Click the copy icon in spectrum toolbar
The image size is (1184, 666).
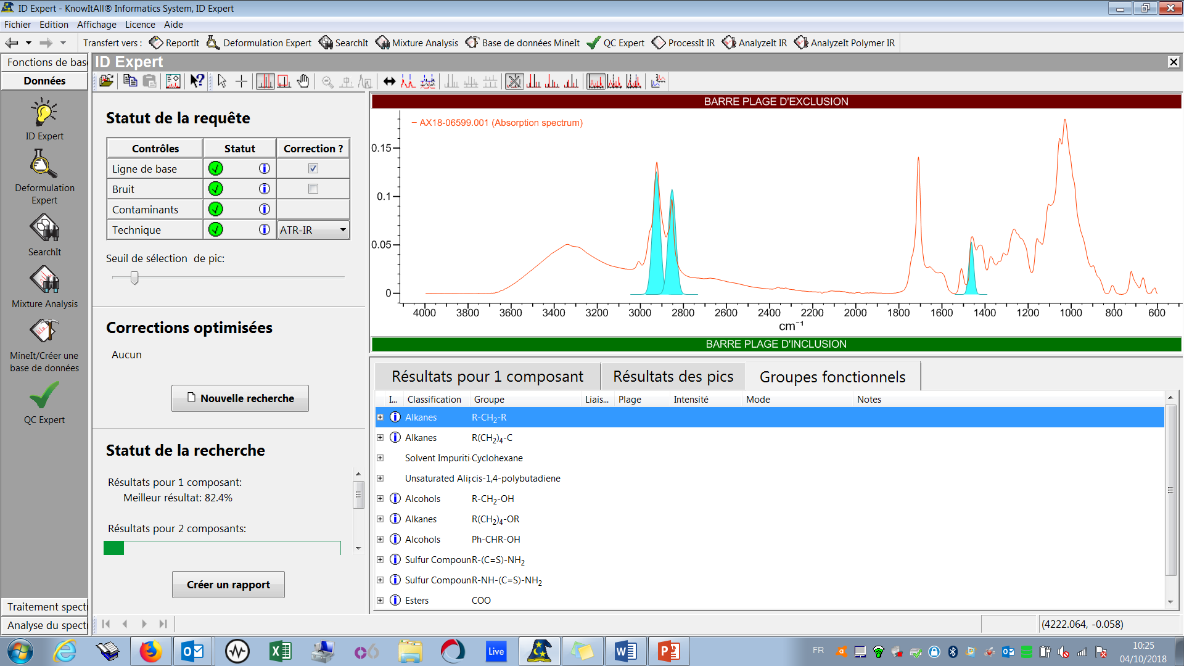pyautogui.click(x=129, y=81)
